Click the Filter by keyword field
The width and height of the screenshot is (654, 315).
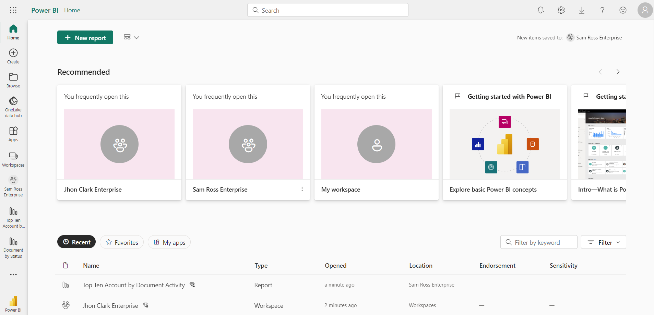pyautogui.click(x=539, y=242)
